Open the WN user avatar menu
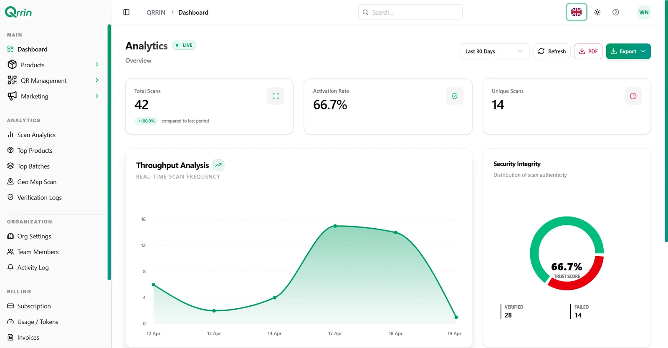 pos(644,12)
